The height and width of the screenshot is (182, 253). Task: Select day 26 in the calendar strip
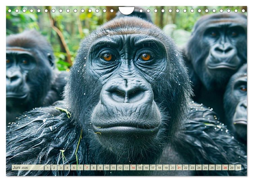212,168
